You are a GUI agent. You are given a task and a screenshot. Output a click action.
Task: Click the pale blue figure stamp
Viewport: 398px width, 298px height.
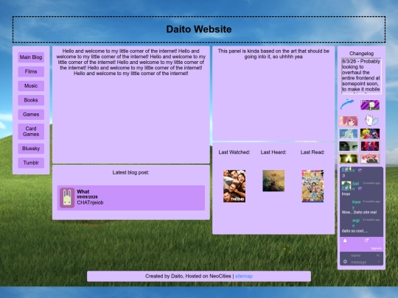(349, 134)
